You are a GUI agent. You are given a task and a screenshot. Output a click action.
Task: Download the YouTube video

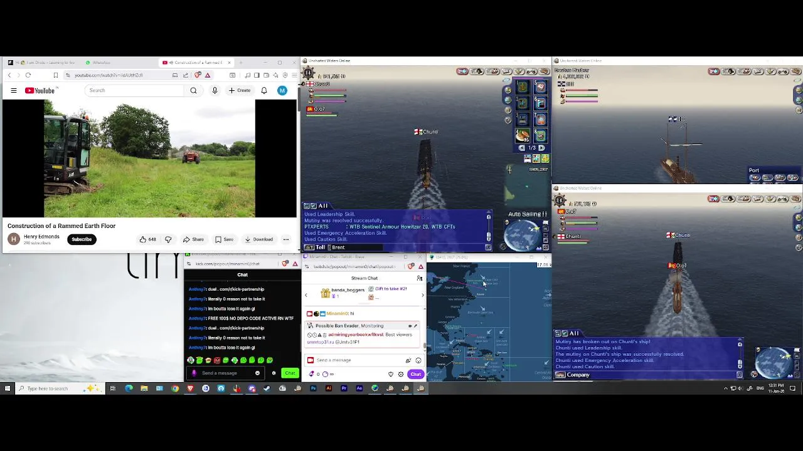tap(259, 239)
